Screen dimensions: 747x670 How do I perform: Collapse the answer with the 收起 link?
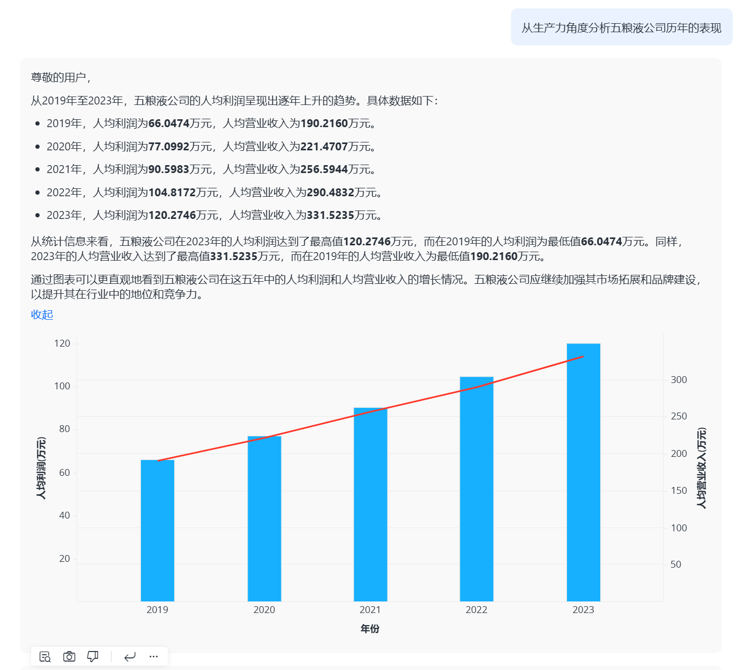42,315
